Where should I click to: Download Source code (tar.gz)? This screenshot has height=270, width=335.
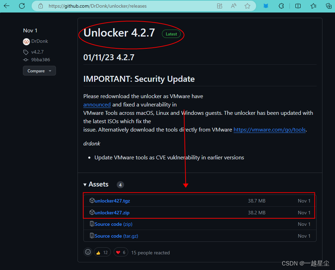pos(116,236)
